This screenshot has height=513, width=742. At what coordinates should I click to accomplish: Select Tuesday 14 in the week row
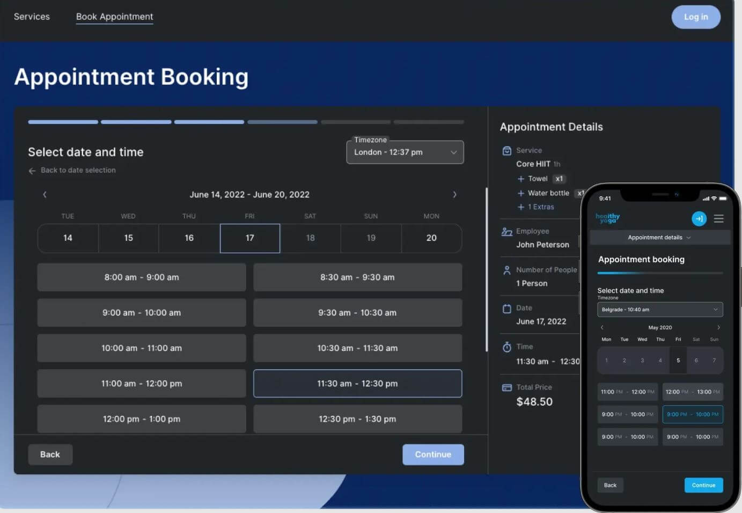68,238
